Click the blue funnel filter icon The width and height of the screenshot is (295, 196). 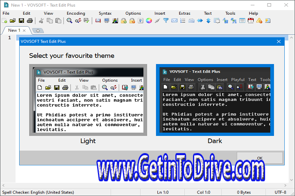(x=166, y=21)
